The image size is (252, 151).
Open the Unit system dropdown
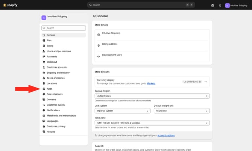(123, 111)
